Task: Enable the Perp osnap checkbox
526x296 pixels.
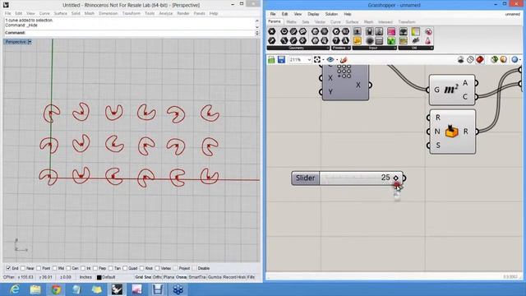Action: point(95,268)
